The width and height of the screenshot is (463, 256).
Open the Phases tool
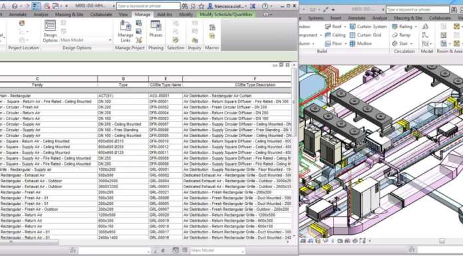click(x=156, y=29)
